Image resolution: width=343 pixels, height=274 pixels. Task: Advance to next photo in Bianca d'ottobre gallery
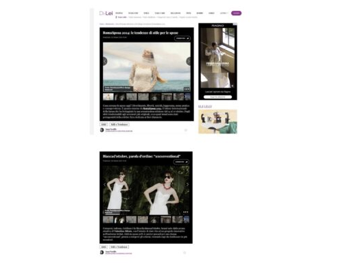pos(187,184)
